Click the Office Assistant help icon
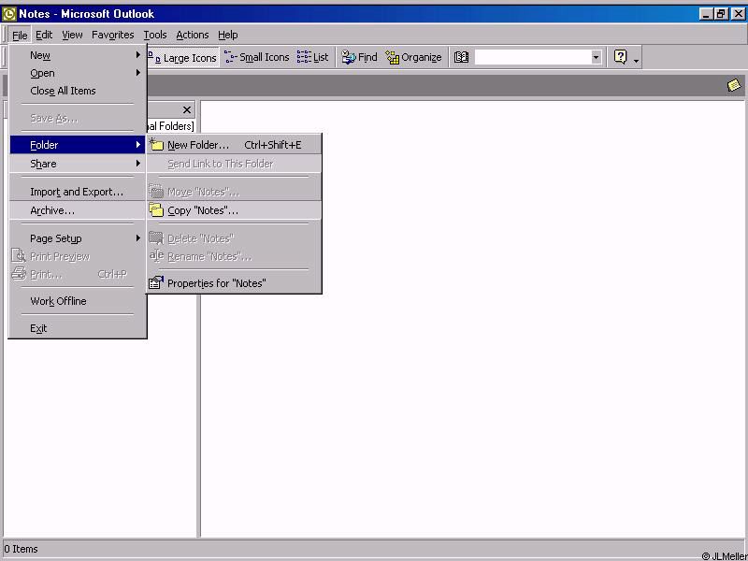Screen dimensions: 748x561 click(x=620, y=57)
